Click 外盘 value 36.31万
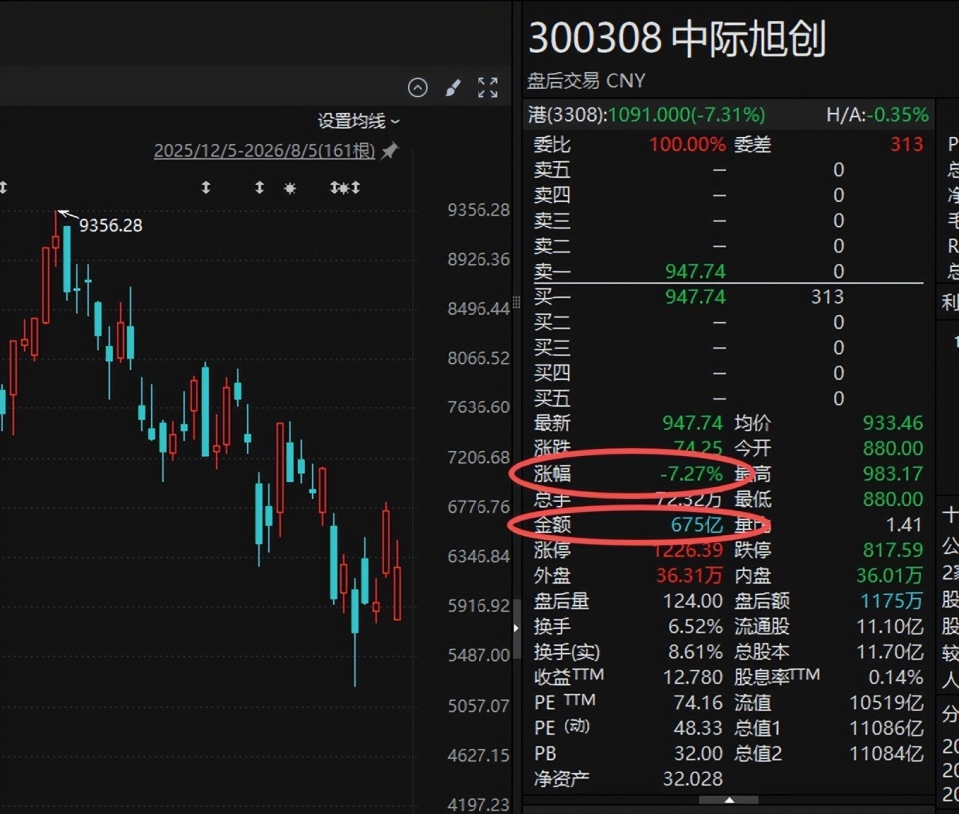Viewport: 959px width, 814px height. click(689, 575)
